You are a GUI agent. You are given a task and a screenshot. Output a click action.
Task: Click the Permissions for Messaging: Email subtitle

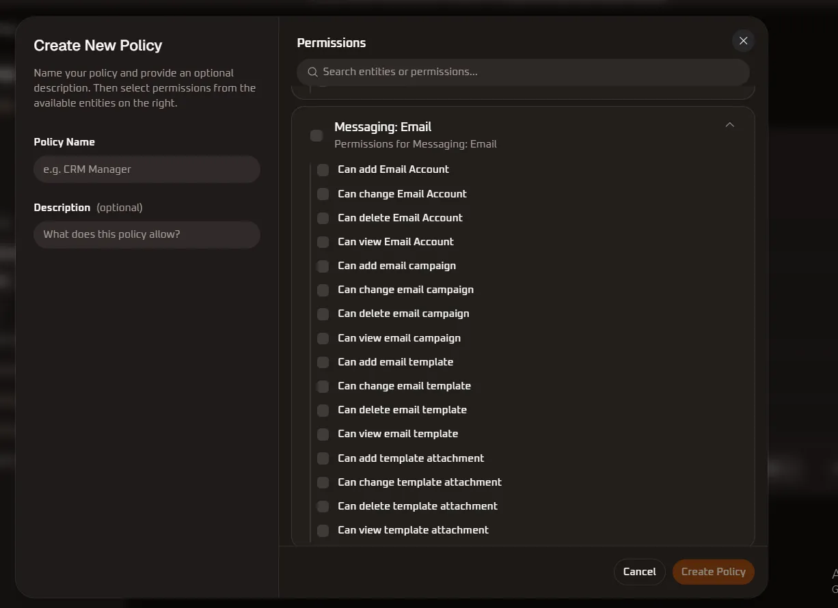pos(416,144)
